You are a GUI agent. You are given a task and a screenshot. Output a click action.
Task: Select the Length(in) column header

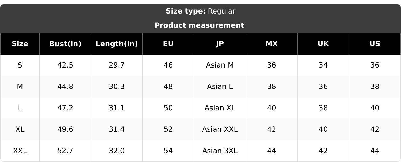pyautogui.click(x=117, y=44)
